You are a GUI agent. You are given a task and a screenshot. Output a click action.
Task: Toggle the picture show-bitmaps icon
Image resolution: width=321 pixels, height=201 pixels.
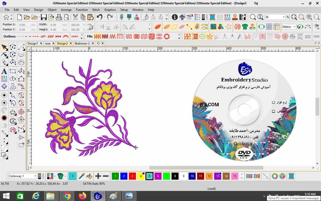click(x=213, y=27)
